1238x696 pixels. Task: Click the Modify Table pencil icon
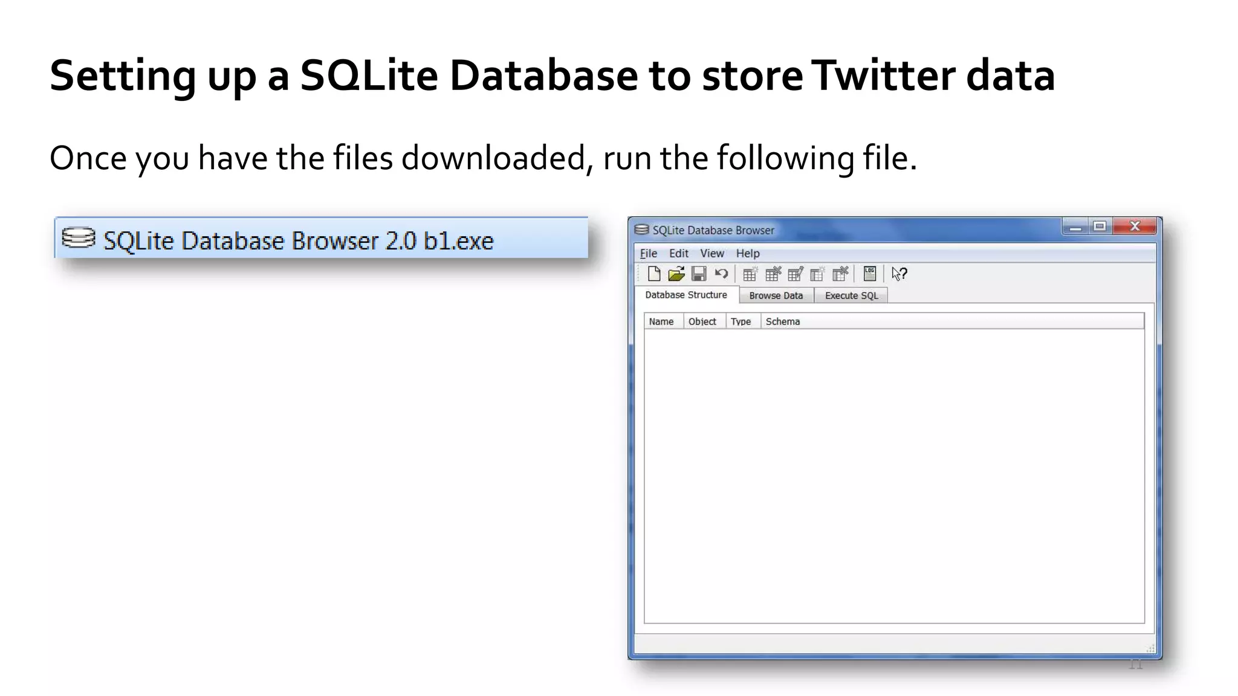coord(796,274)
